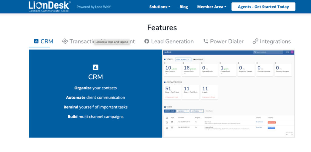
Task: Open the Transaction Management tab via its icon
Action: pyautogui.click(x=65, y=41)
